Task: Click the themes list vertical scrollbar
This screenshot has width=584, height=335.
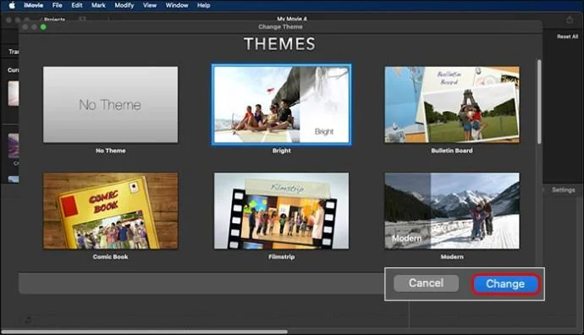Action: [x=539, y=102]
